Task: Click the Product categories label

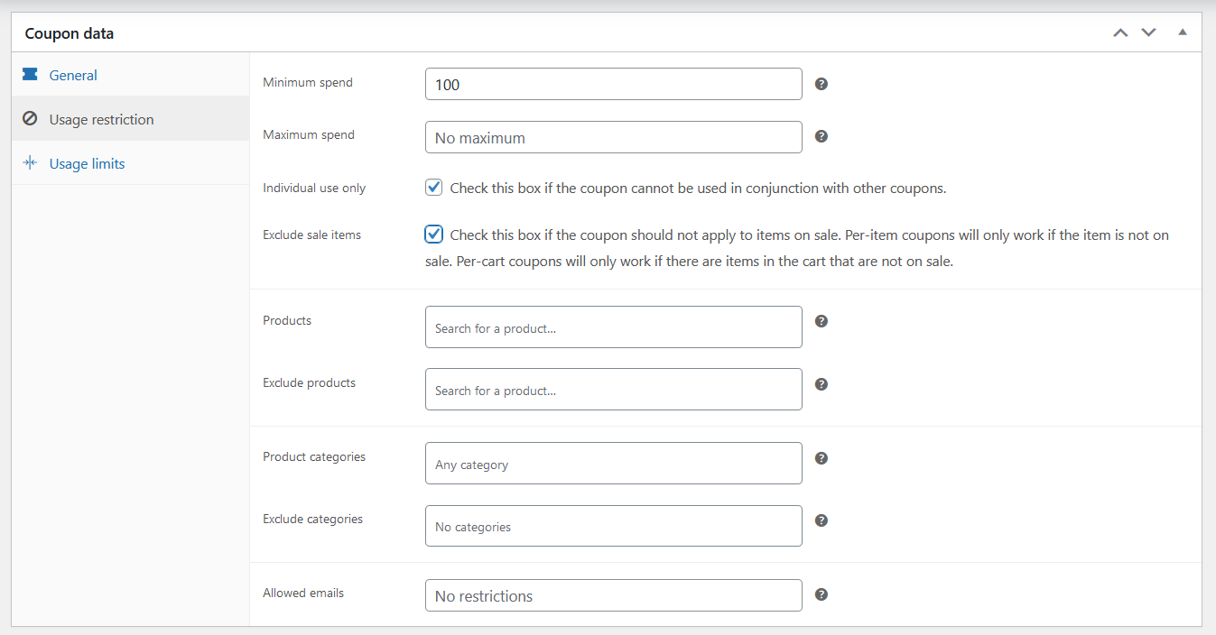Action: (x=314, y=457)
